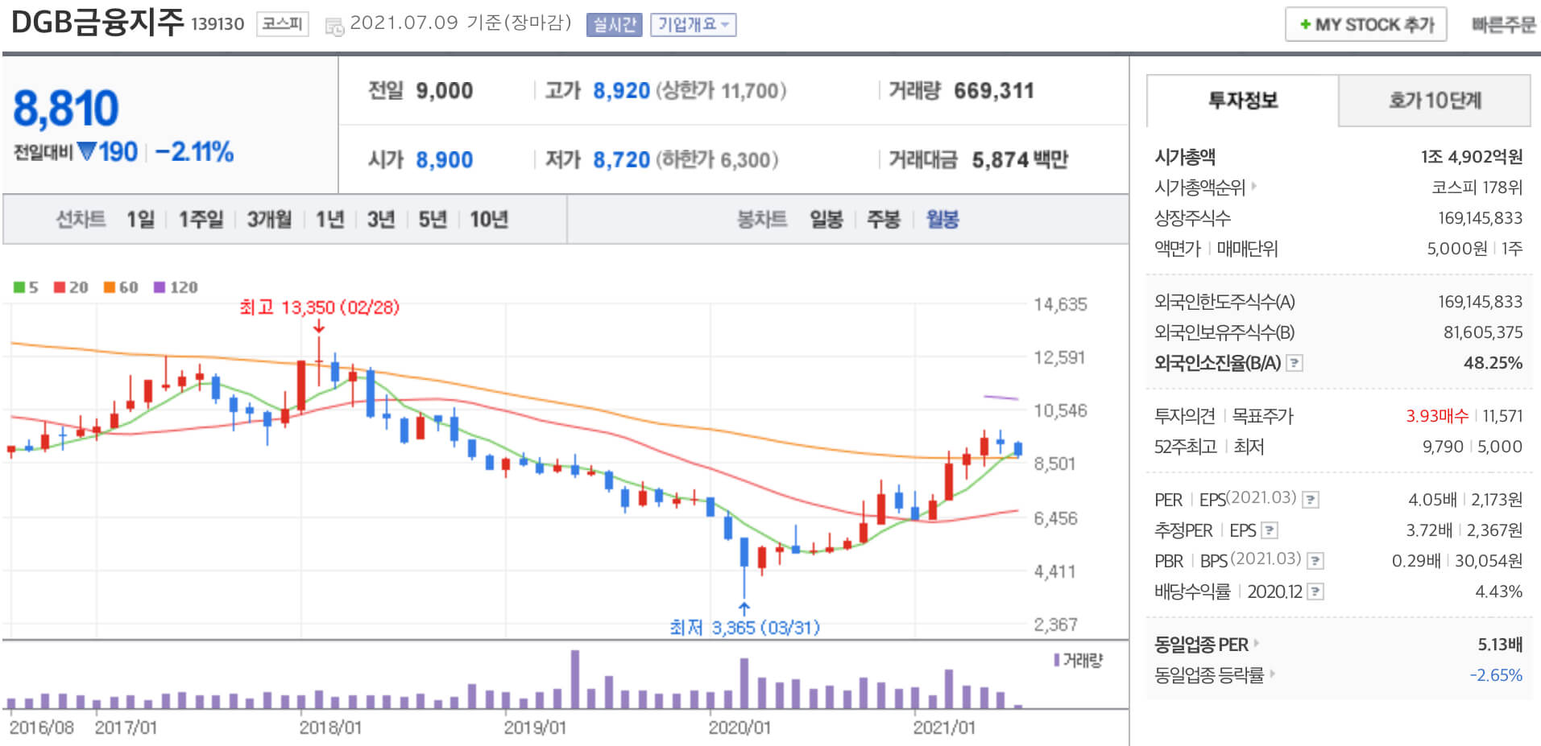Click the 실시간 badge button
Screen dimensions: 1541x746
click(x=615, y=25)
